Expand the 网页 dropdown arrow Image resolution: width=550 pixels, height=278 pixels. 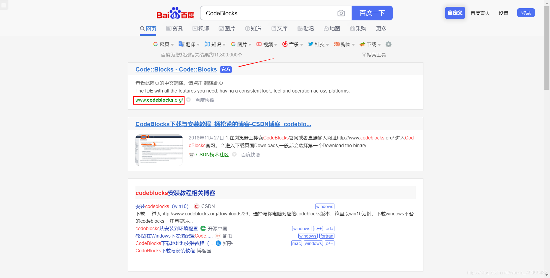click(x=172, y=45)
